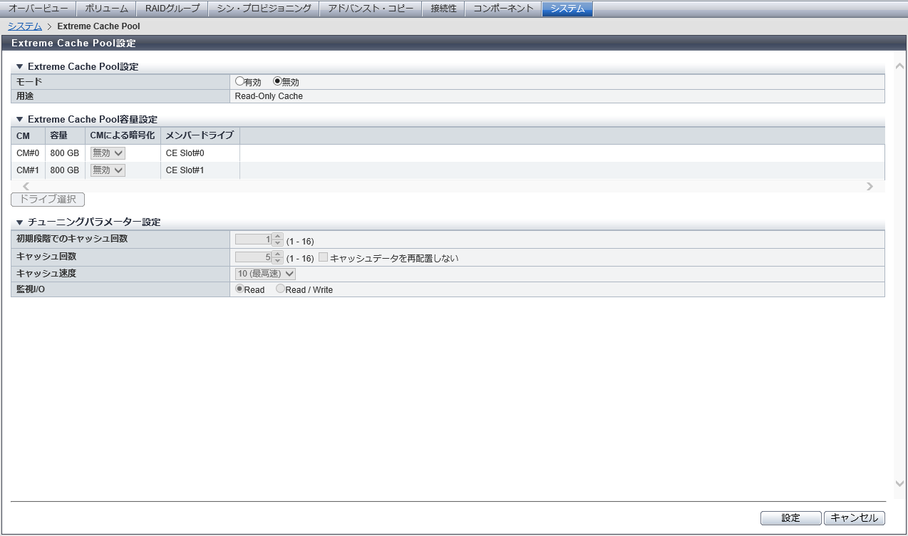Collapse the Extreme Cache Pool容量設定 section triangle

click(x=20, y=119)
